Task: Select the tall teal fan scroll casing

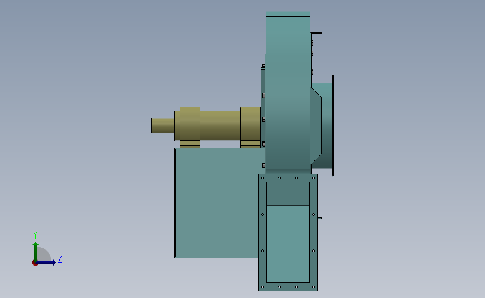Action: click(x=288, y=93)
